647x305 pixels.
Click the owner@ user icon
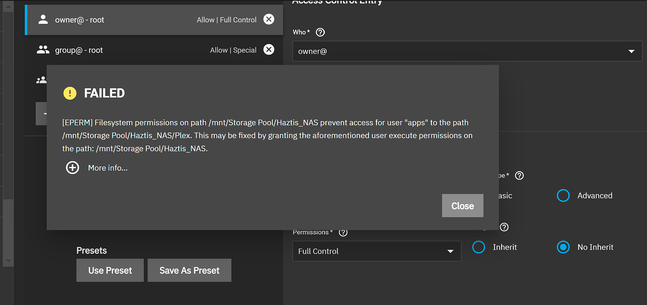pyautogui.click(x=43, y=19)
